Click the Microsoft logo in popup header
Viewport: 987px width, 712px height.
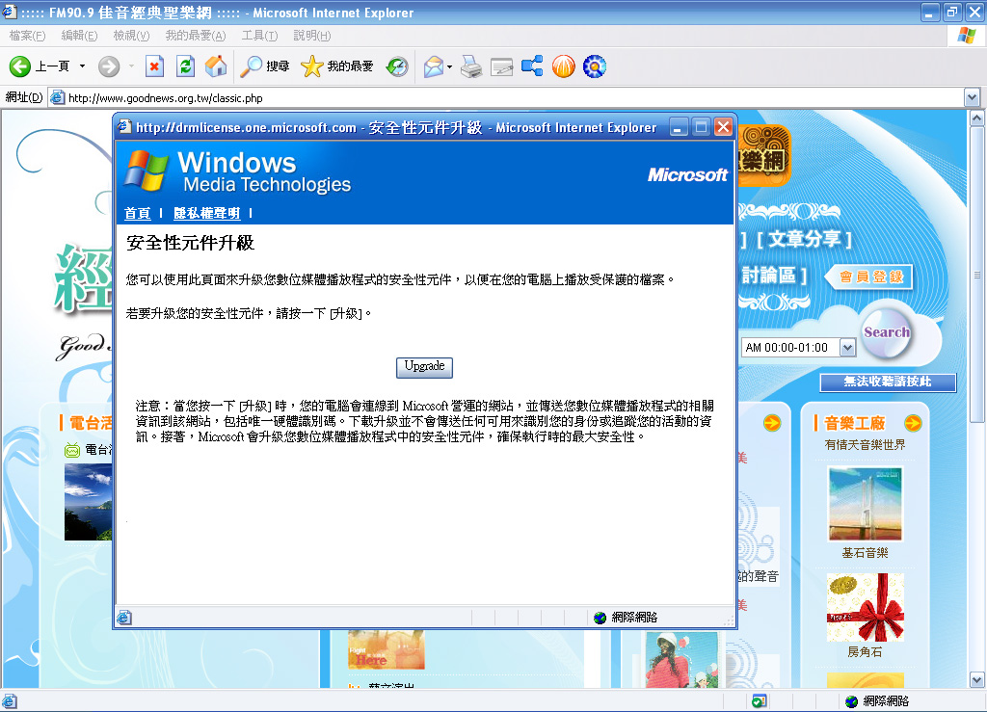[687, 174]
